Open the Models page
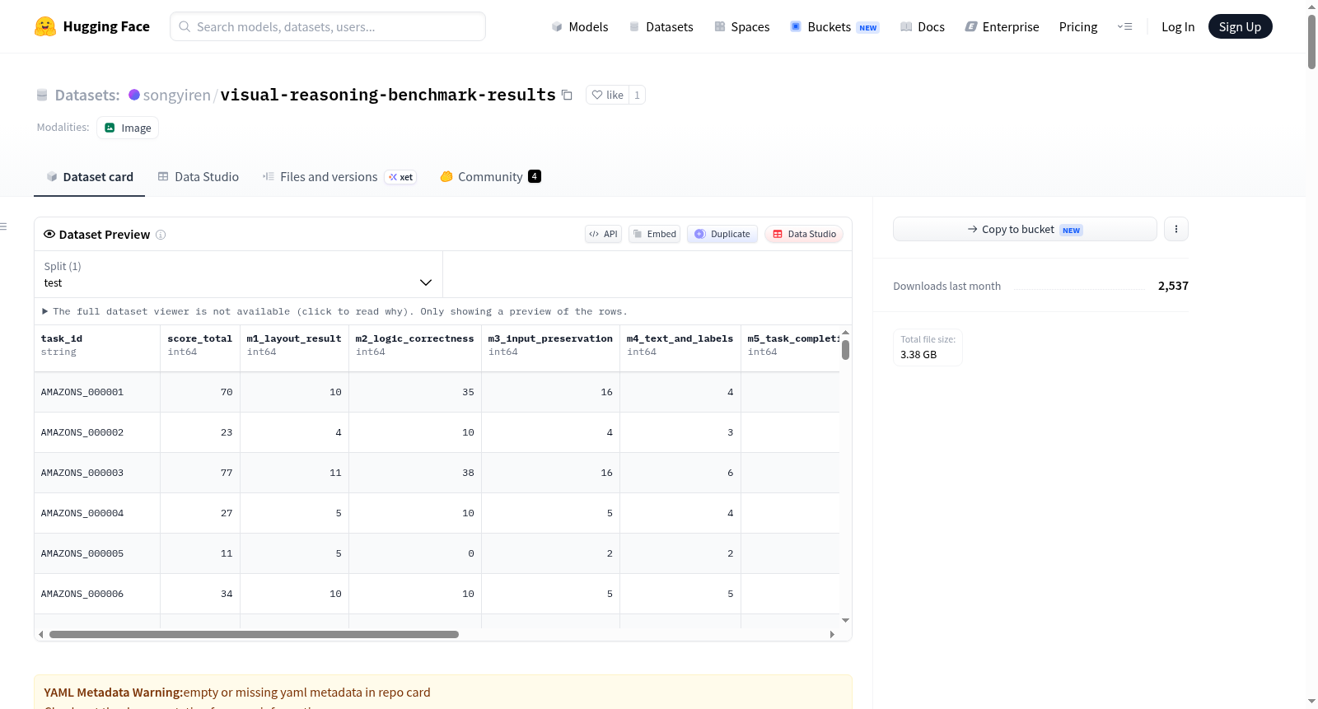Screen dimensions: 1318x709 (580, 26)
